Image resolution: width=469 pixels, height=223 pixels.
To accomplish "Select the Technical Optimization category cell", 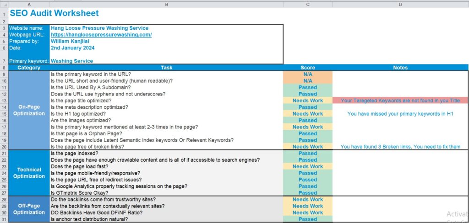I will point(29,173).
